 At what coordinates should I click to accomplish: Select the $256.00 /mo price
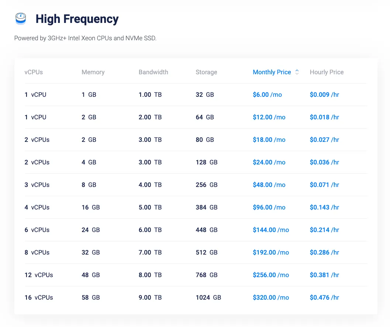tap(271, 275)
